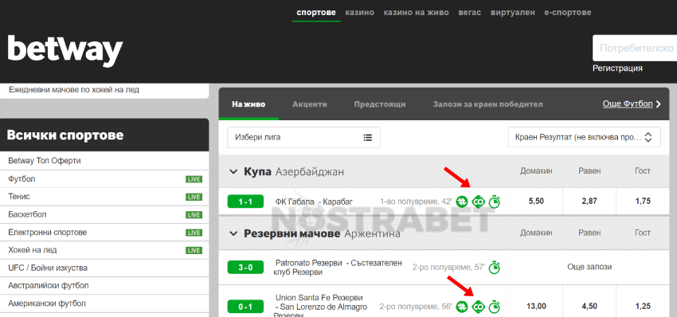
Task: Open the вегас top tab
Action: 470,13
